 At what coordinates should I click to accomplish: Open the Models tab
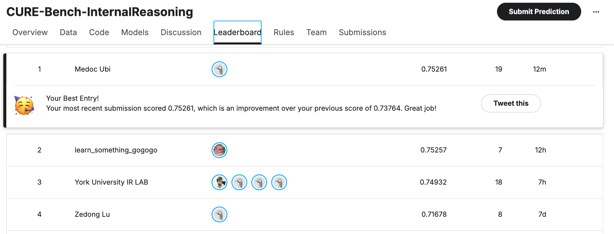pos(135,32)
